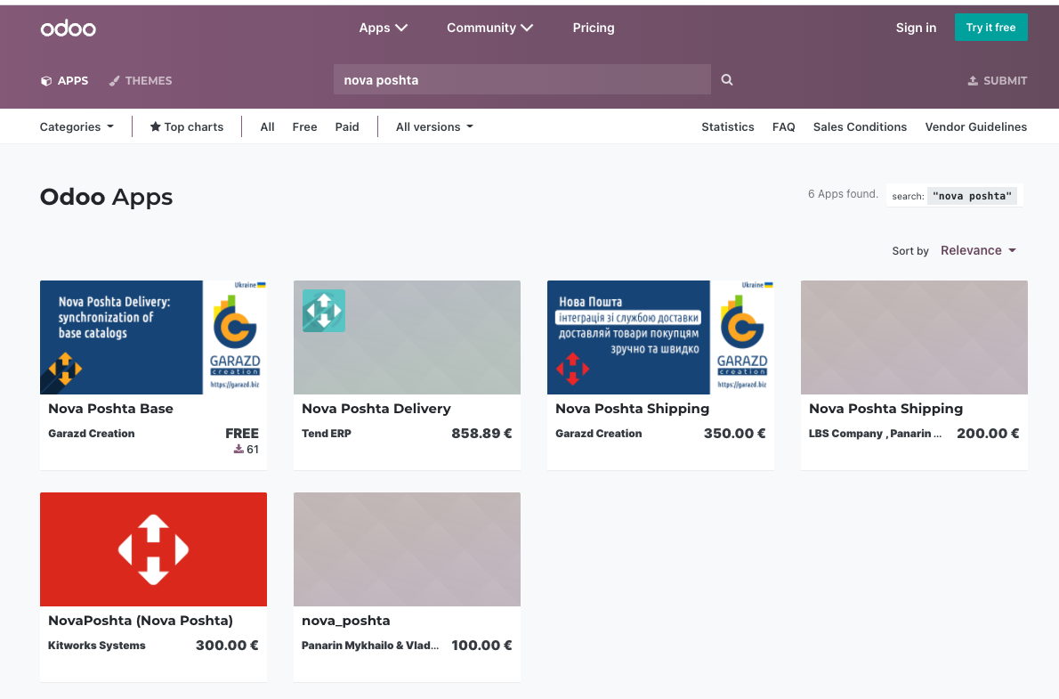Click the FREE price label
The image size is (1059, 699).
click(242, 434)
